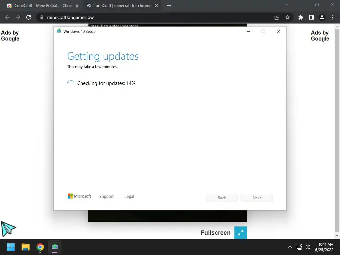Open a new Chrome tab
The width and height of the screenshot is (340, 255).
point(169,6)
